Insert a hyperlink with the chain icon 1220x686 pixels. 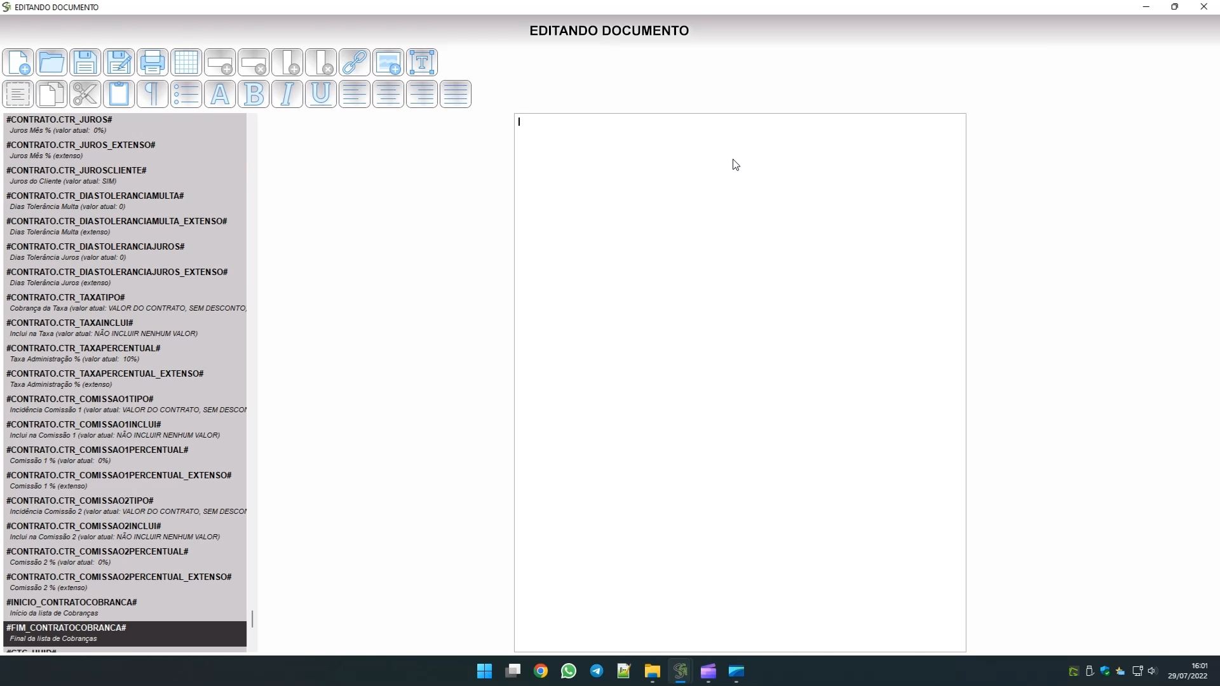pyautogui.click(x=355, y=62)
